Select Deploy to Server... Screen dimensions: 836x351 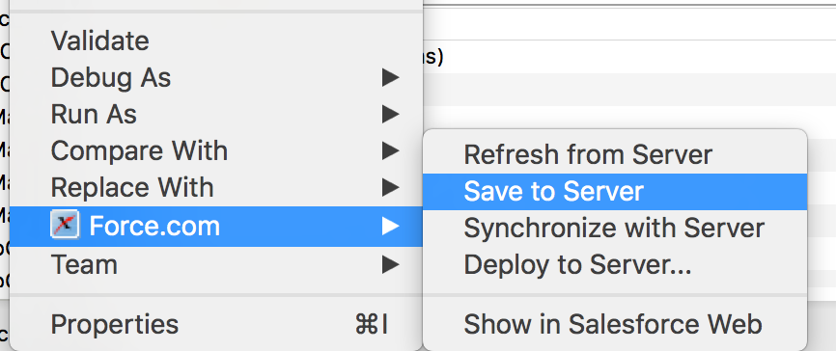coord(577,265)
